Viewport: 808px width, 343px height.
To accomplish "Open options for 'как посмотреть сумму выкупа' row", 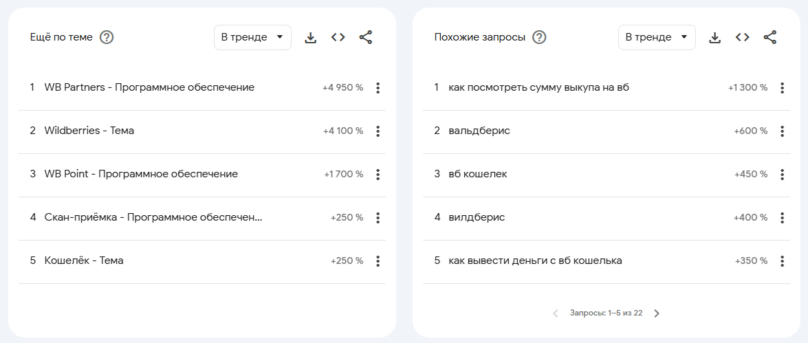I will [783, 88].
